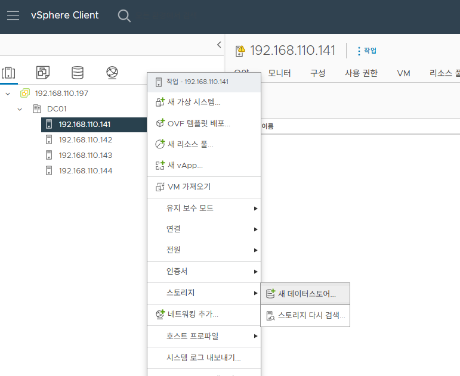Switch to Storage inventory view
This screenshot has height=376, width=460.
pyautogui.click(x=78, y=73)
